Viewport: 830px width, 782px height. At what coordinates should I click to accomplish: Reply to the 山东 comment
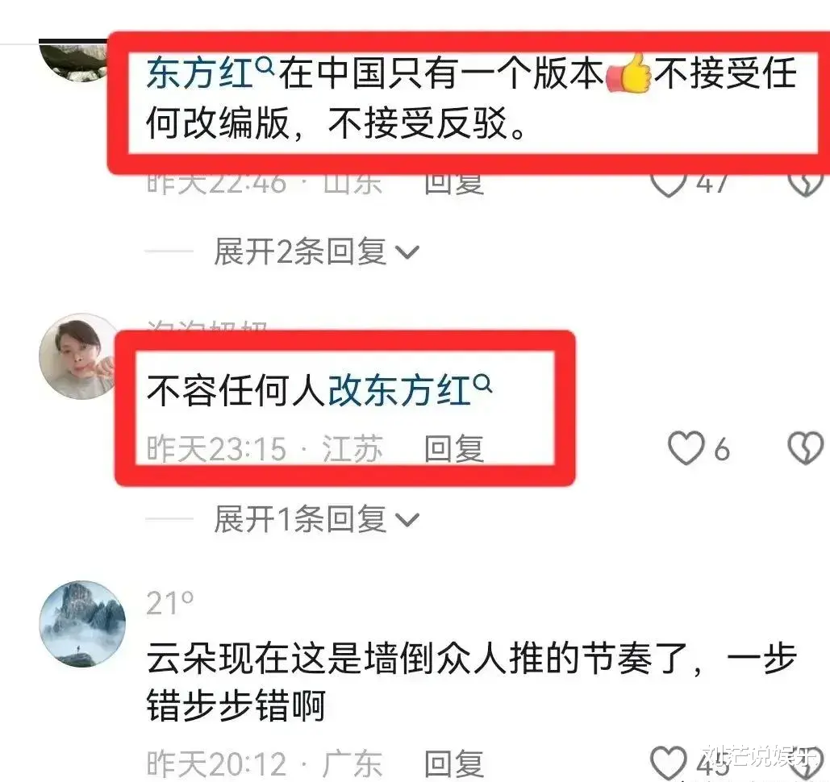[x=454, y=184]
